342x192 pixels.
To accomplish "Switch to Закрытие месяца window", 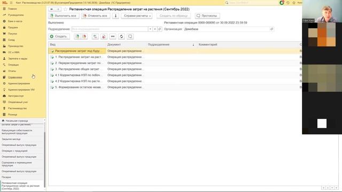I will 22,139.
